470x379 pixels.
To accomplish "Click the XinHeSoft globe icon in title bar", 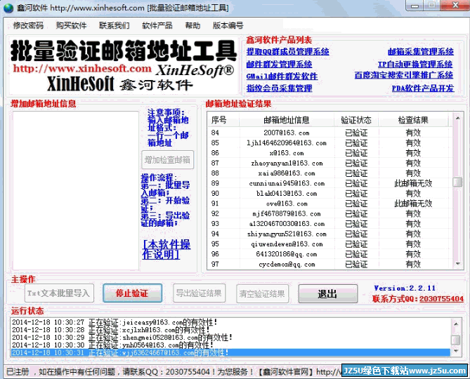I will point(8,8).
